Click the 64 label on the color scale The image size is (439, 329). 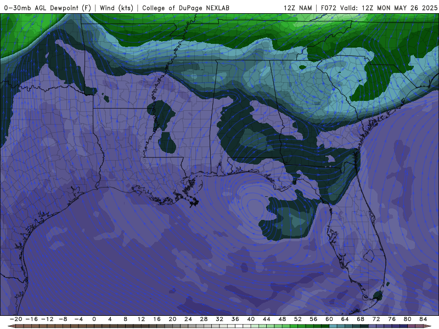tap(345, 319)
